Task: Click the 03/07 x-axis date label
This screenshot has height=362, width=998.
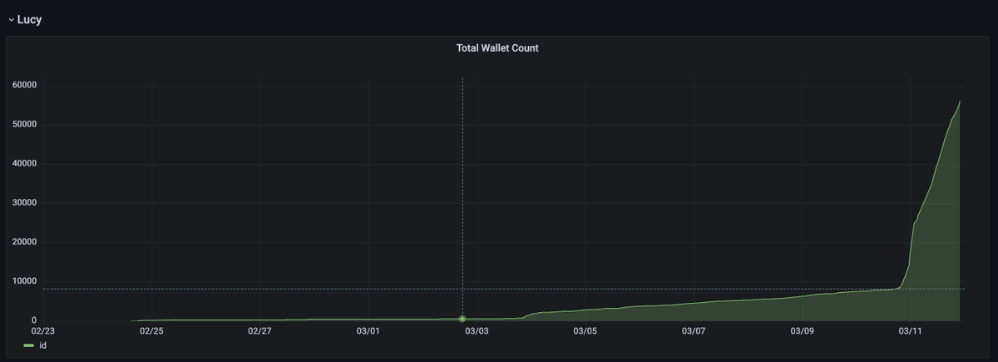Action: (x=694, y=331)
